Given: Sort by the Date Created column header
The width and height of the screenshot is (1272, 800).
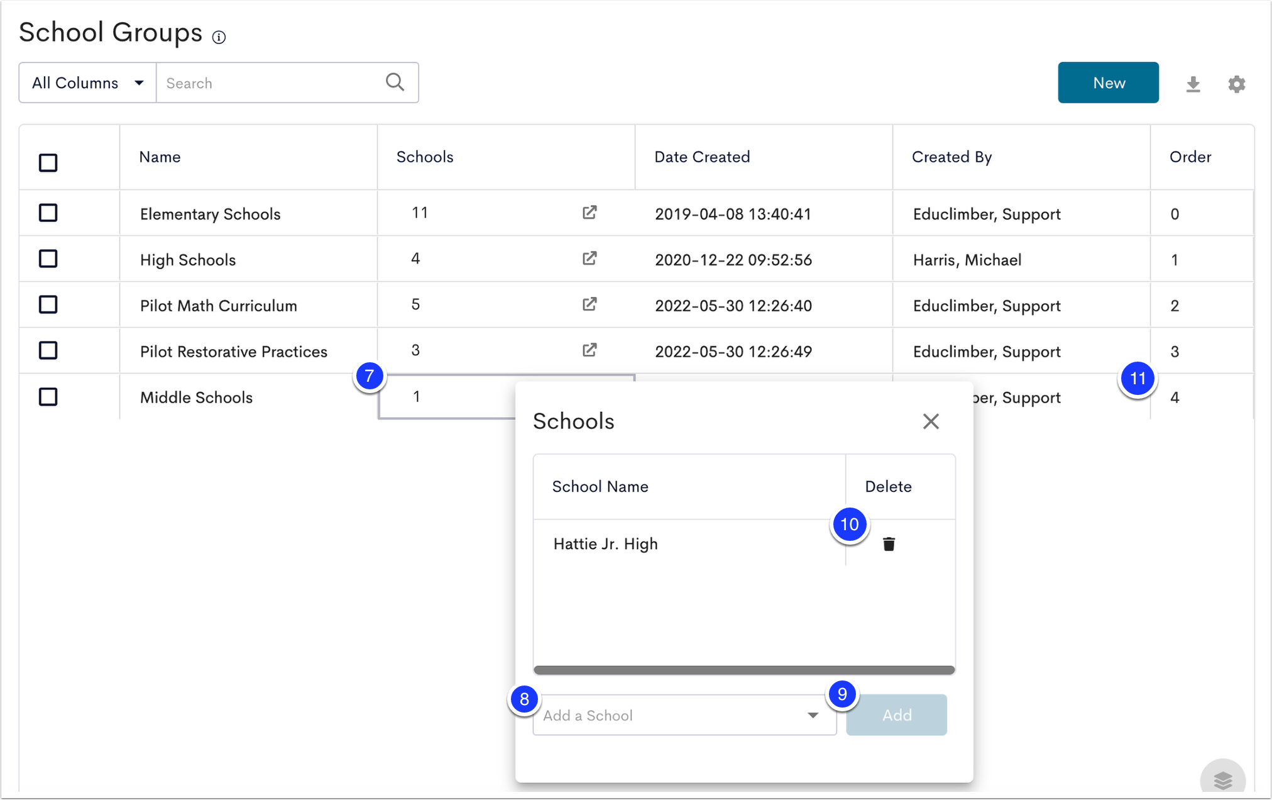Looking at the screenshot, I should 764,157.
